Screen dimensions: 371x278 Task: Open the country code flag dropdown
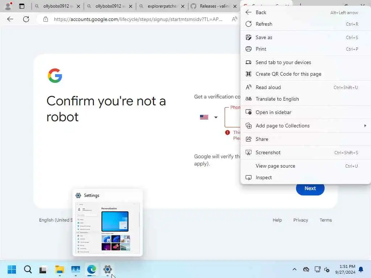coord(208,117)
